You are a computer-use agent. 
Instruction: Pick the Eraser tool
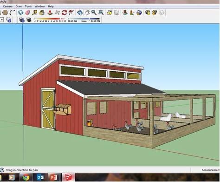tap(28, 13)
